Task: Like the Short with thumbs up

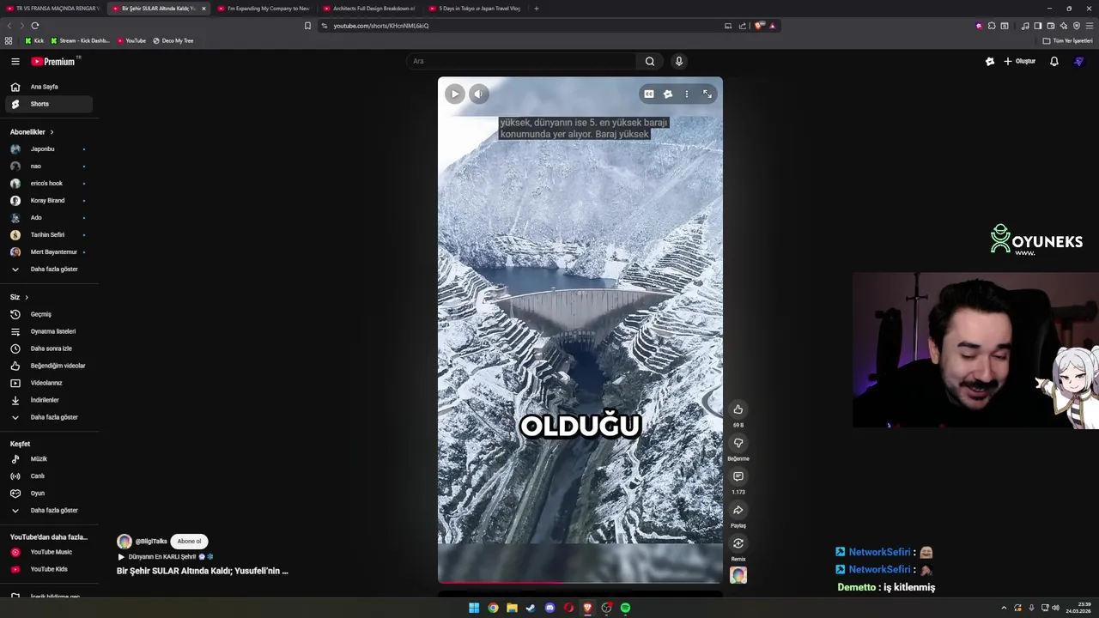Action: tap(738, 409)
